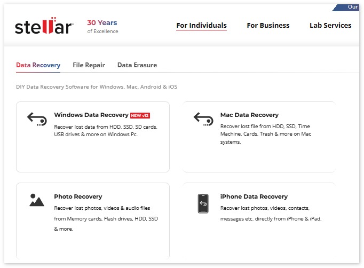Click the Windows Data Recovery description text
The width and height of the screenshot is (364, 268).
pos(105,131)
